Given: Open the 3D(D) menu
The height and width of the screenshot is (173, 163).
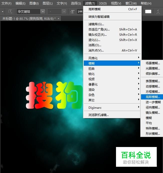Looking at the screenshot, I should 103,3.
